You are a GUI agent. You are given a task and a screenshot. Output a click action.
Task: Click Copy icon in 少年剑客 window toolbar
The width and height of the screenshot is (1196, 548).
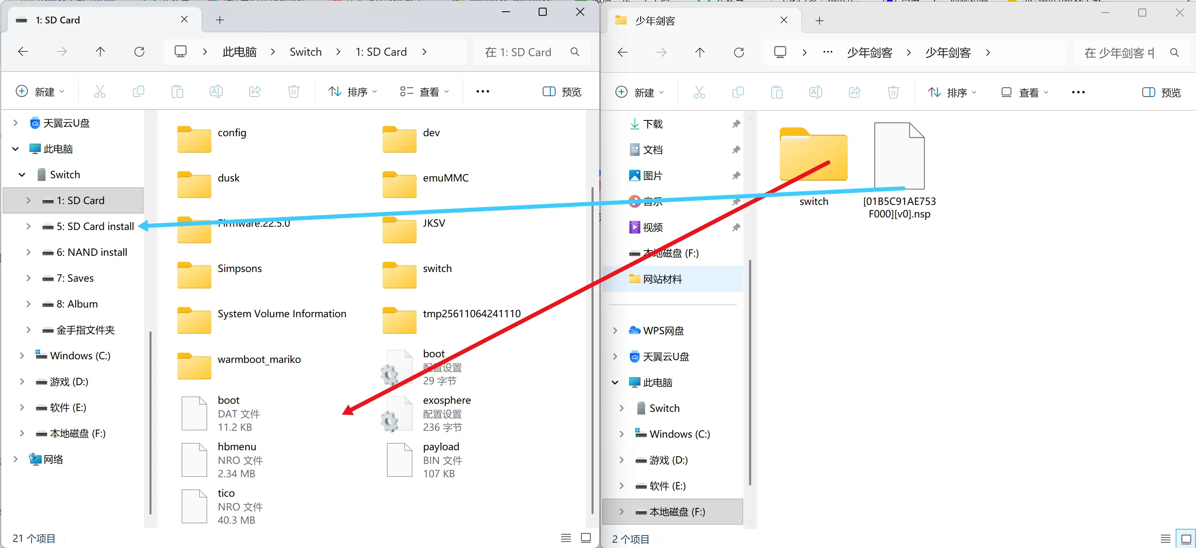(x=738, y=93)
